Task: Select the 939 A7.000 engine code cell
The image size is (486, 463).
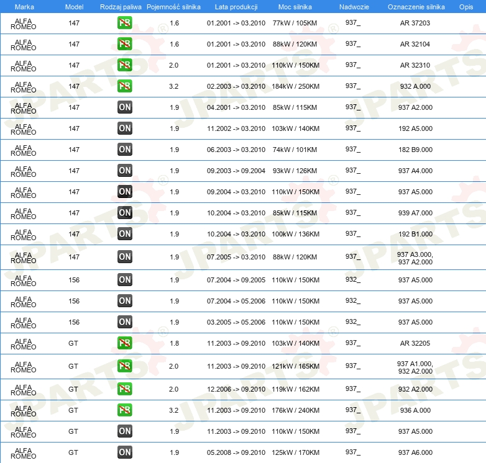Action: click(x=415, y=213)
